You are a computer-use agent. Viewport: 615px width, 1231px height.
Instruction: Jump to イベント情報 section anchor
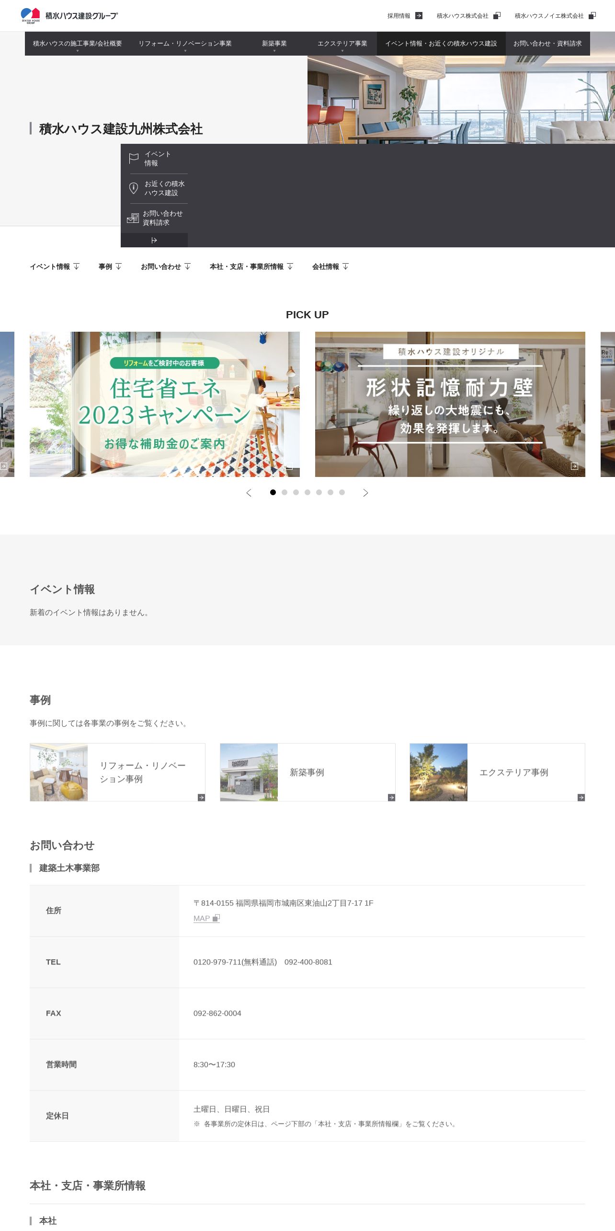55,267
